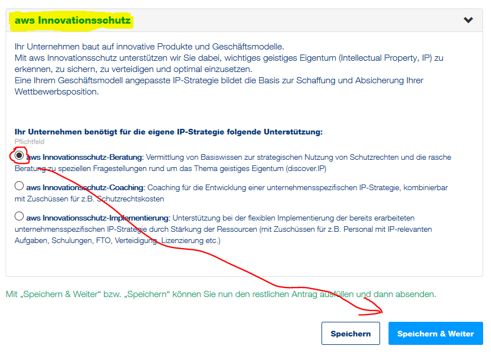
Task: Click the bold aws Innovationsschutz-Implementierung label
Action: point(98,217)
